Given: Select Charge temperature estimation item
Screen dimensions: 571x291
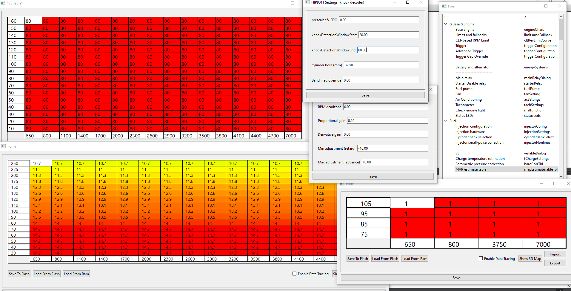Looking at the screenshot, I should [480, 159].
